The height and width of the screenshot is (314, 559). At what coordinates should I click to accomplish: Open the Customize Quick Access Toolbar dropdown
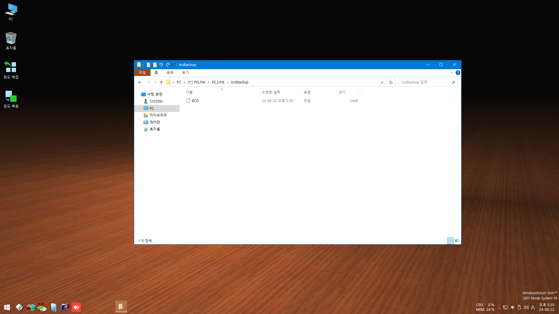[x=173, y=65]
